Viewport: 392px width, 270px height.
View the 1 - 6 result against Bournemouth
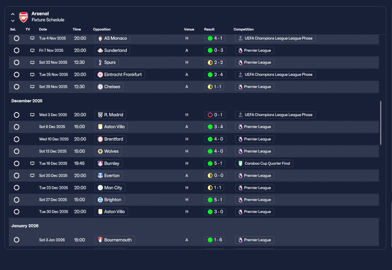pos(215,240)
